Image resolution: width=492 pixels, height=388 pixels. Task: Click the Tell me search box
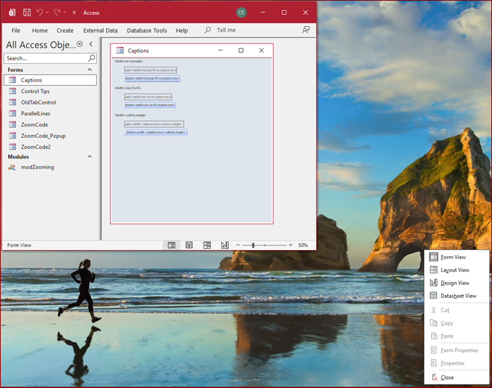click(226, 30)
